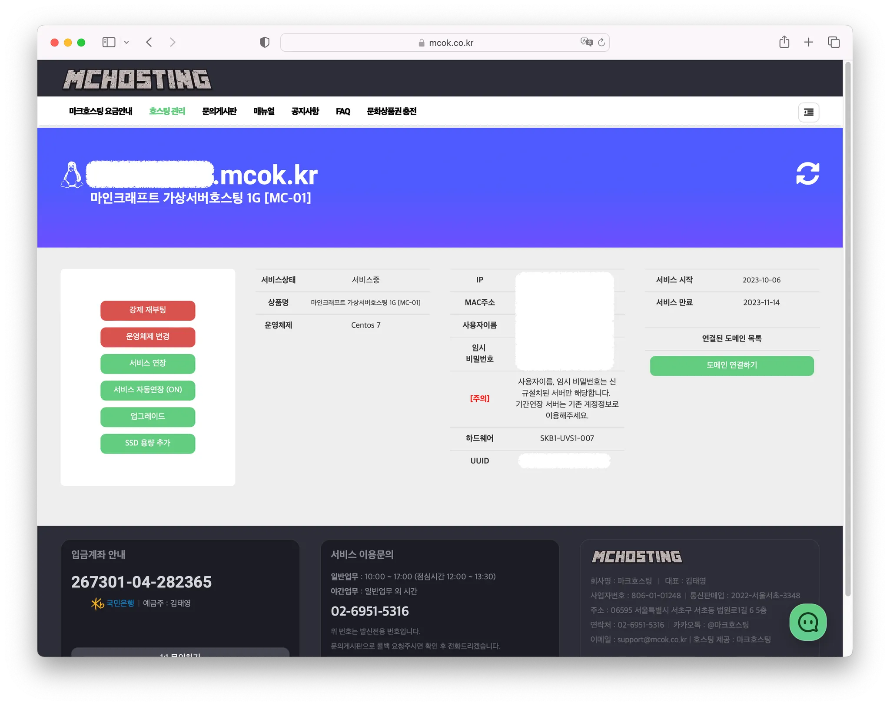Expand the sidebar dropdown chevron
Image resolution: width=890 pixels, height=706 pixels.
(x=126, y=42)
